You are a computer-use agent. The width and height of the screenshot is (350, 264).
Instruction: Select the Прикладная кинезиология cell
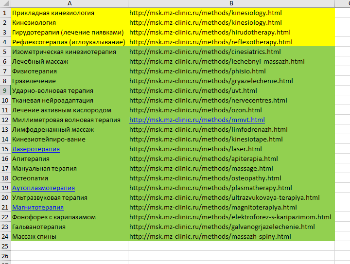[x=53, y=13]
